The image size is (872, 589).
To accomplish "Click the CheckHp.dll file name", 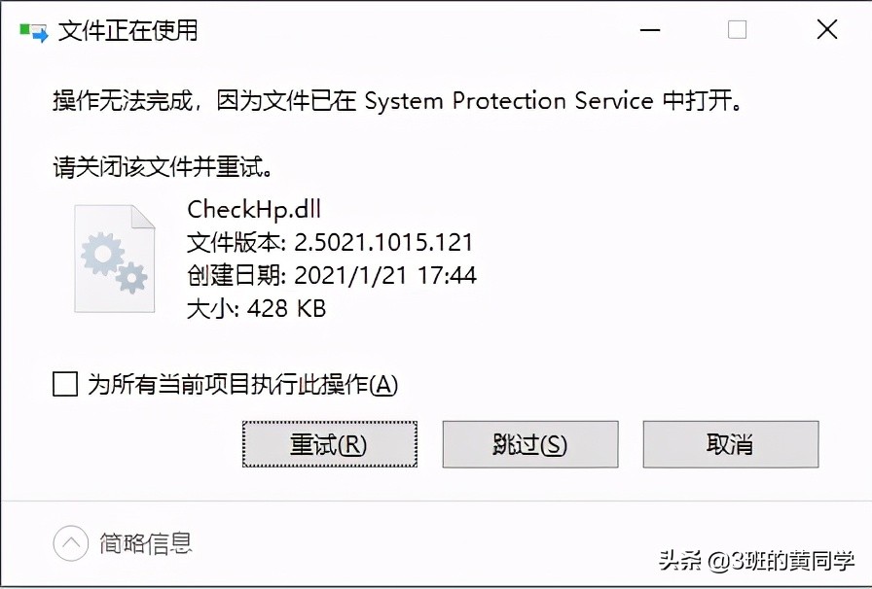I will point(253,209).
